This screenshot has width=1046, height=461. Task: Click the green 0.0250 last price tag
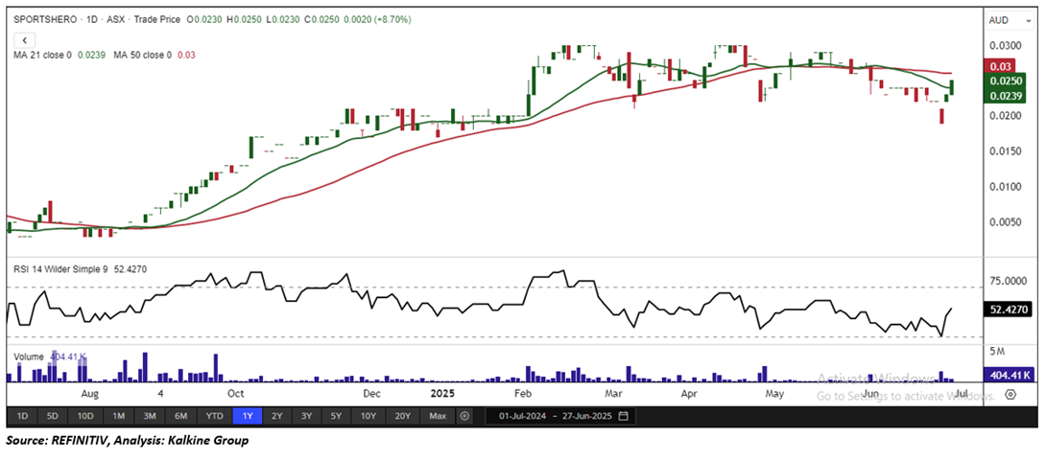pyautogui.click(x=1007, y=81)
